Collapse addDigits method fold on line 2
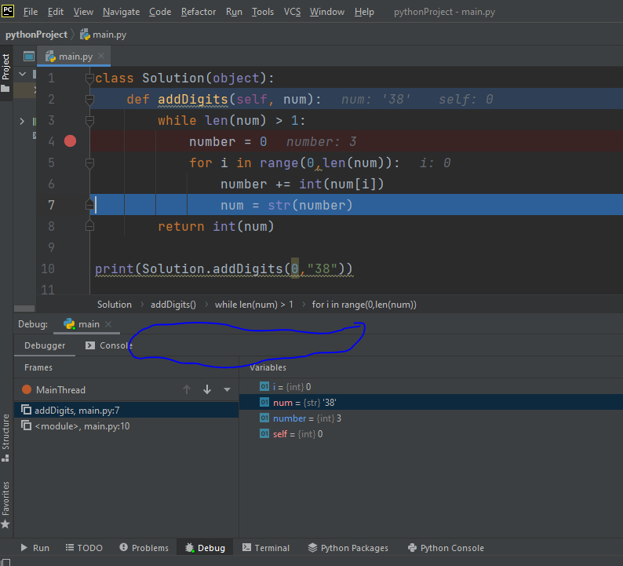Image resolution: width=623 pixels, height=566 pixels. coord(89,100)
